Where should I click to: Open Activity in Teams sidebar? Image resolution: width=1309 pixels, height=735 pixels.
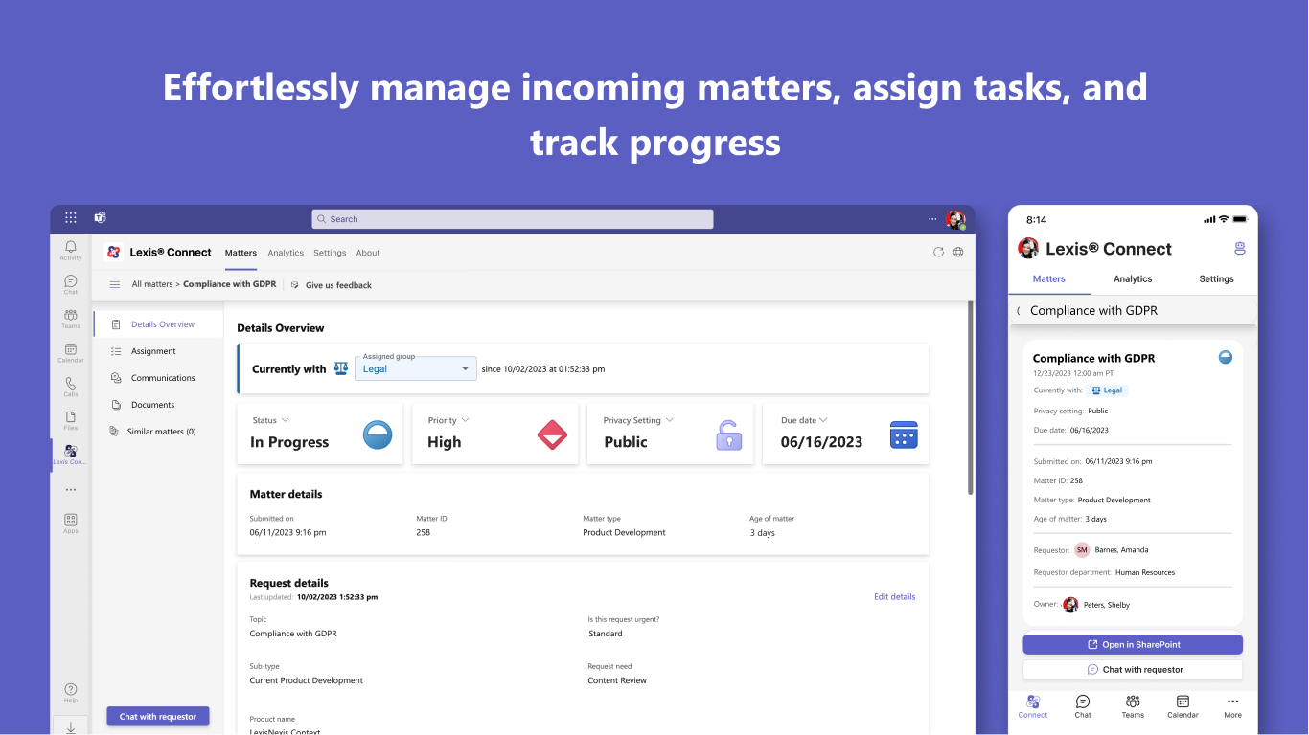coord(71,251)
